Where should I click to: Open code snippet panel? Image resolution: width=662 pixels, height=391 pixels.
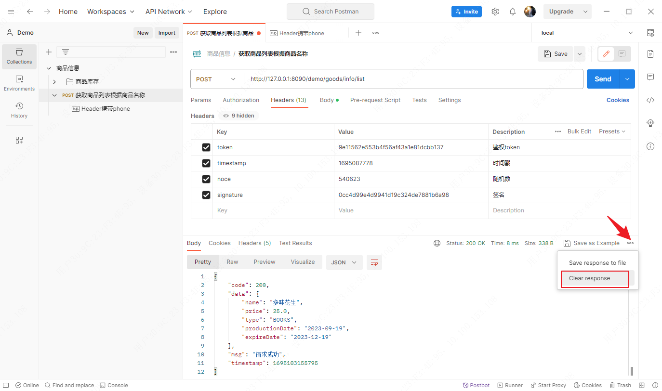(650, 100)
